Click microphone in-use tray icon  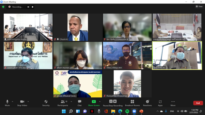point(166,111)
